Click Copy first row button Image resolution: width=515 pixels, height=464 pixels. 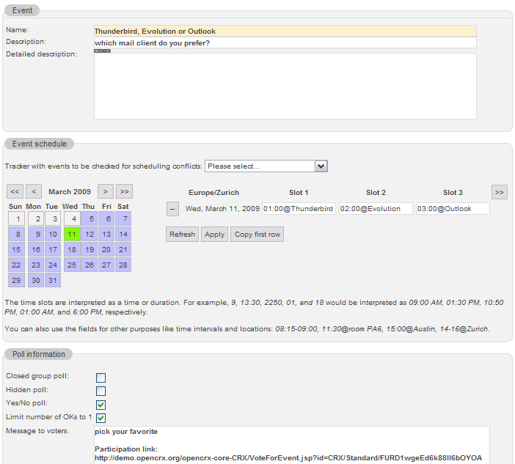(257, 235)
